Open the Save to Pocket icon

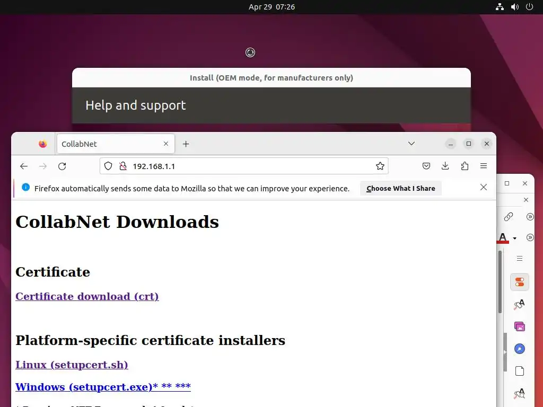[x=426, y=166]
